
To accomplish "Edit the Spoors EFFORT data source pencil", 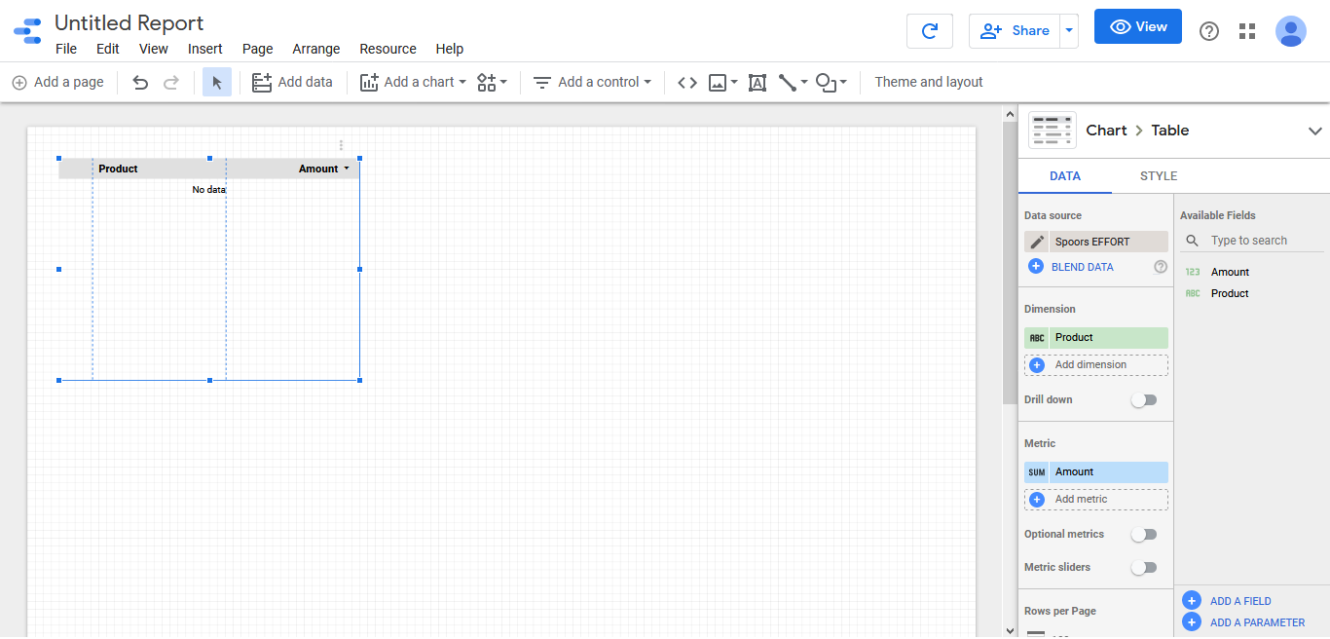I will (x=1037, y=242).
